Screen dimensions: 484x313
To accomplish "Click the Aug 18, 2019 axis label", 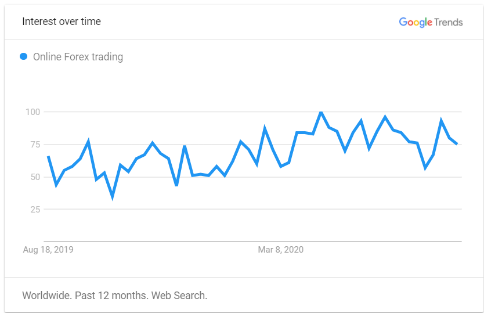I will (x=48, y=250).
